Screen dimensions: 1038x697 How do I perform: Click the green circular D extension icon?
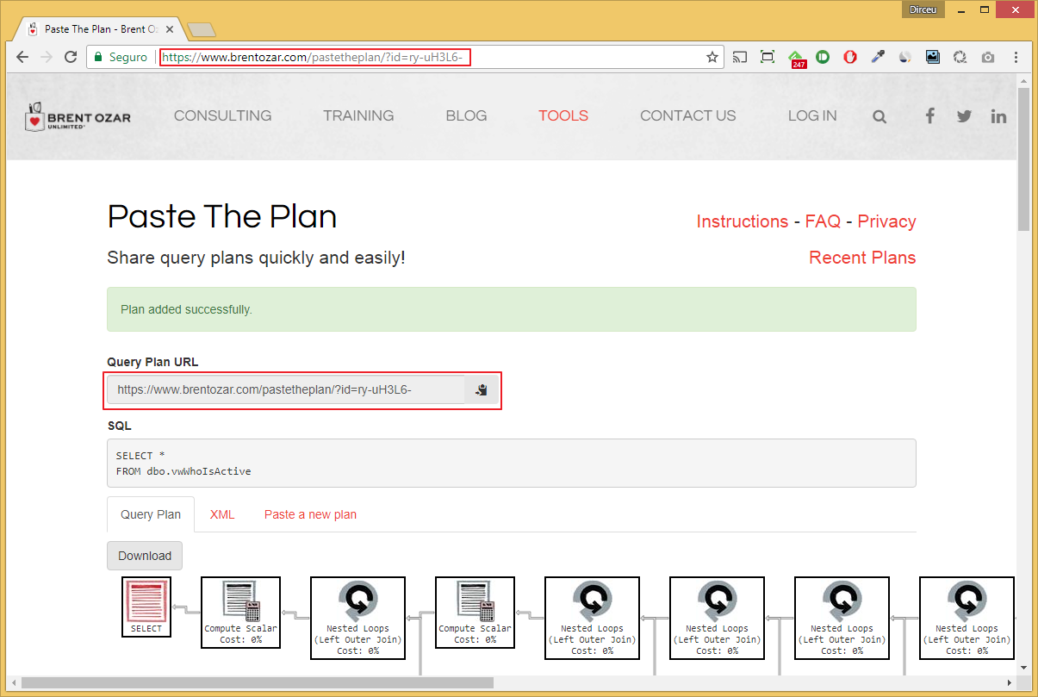click(823, 58)
